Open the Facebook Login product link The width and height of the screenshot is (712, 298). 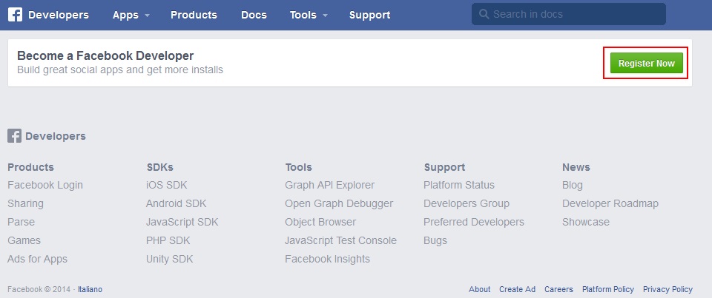45,185
